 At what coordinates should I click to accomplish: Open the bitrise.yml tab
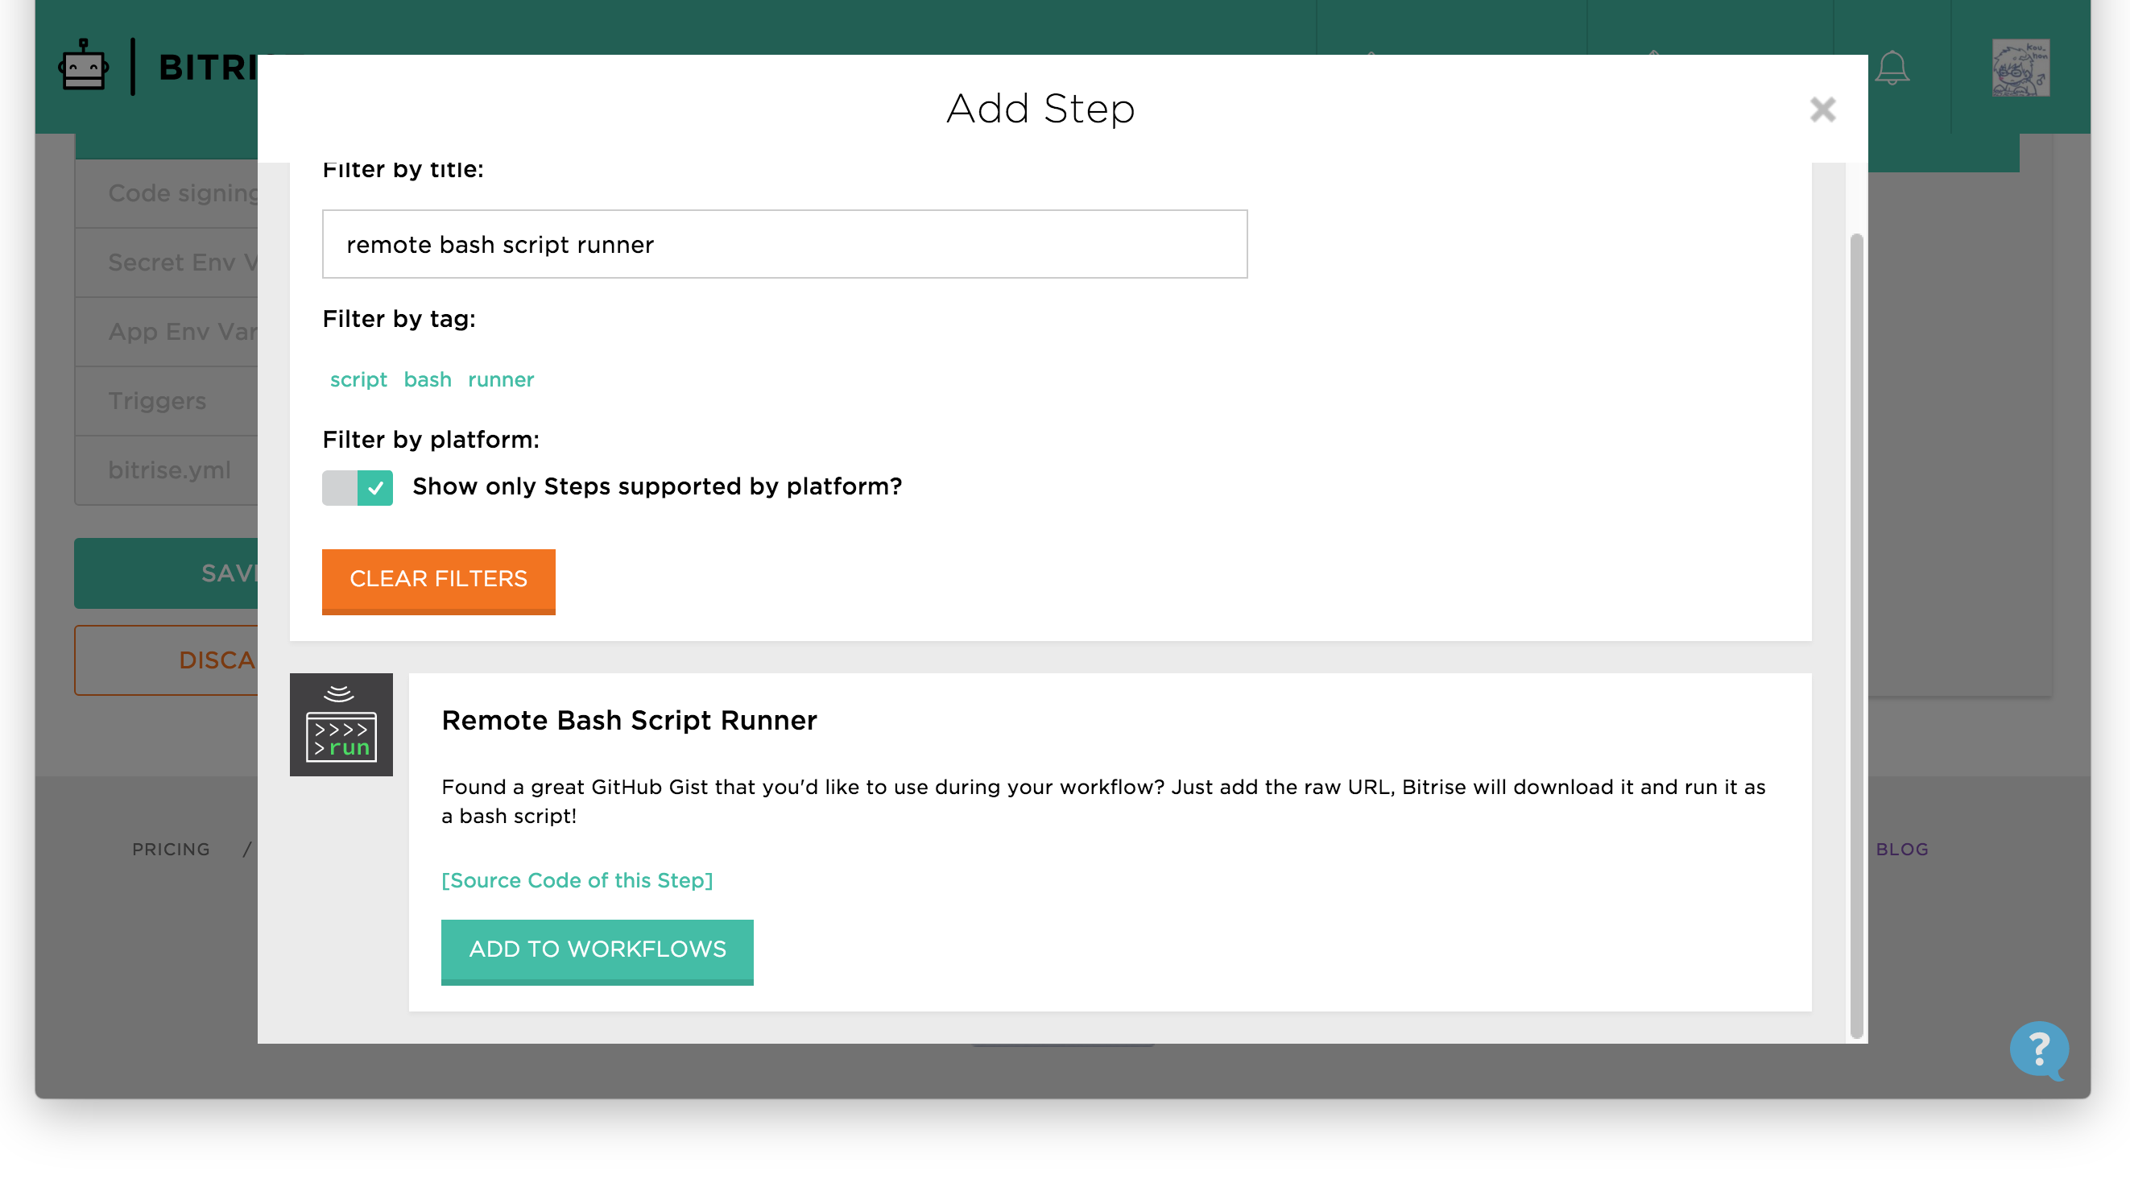coord(169,470)
